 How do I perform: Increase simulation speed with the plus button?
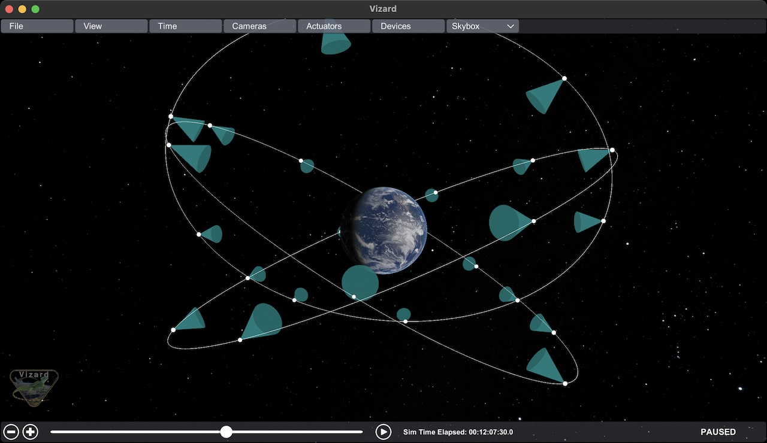coord(31,432)
